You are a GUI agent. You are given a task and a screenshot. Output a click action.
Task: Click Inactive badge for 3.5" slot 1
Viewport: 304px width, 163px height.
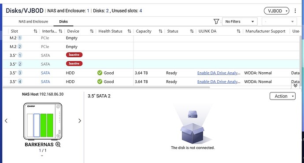tap(74, 55)
